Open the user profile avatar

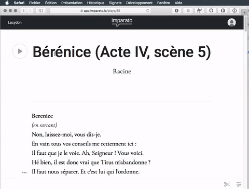tap(231, 22)
